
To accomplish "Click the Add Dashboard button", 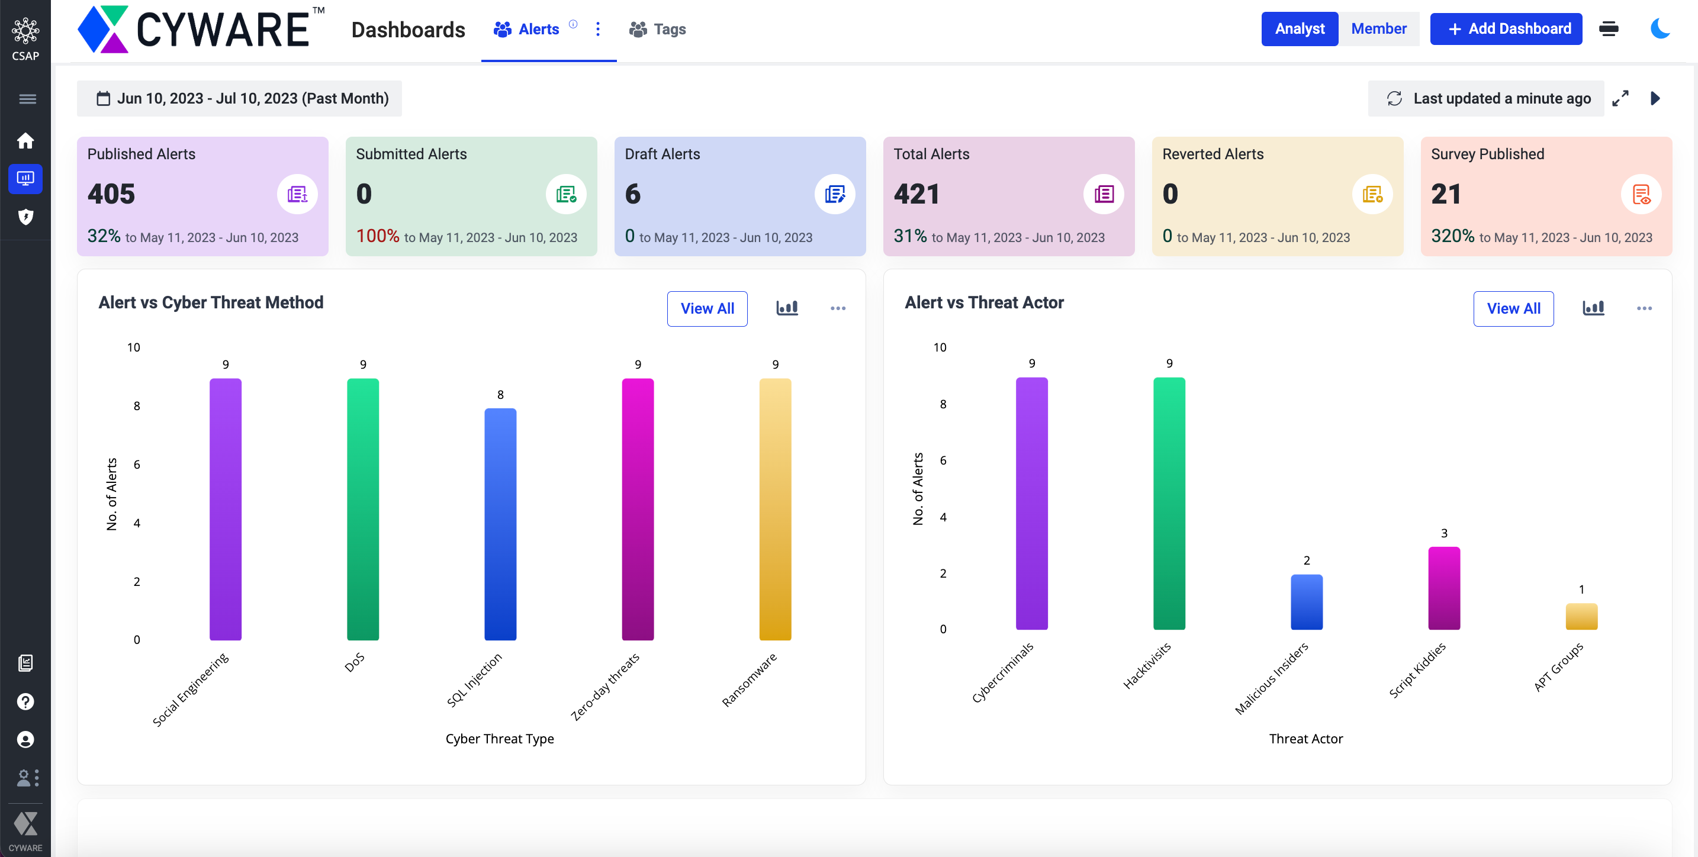I will tap(1506, 29).
